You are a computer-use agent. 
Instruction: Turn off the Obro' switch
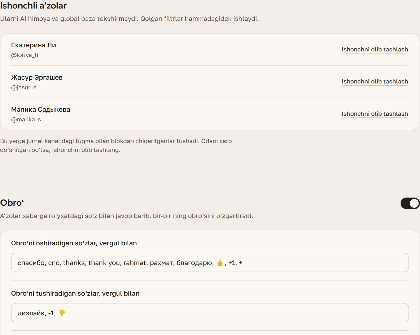click(410, 203)
